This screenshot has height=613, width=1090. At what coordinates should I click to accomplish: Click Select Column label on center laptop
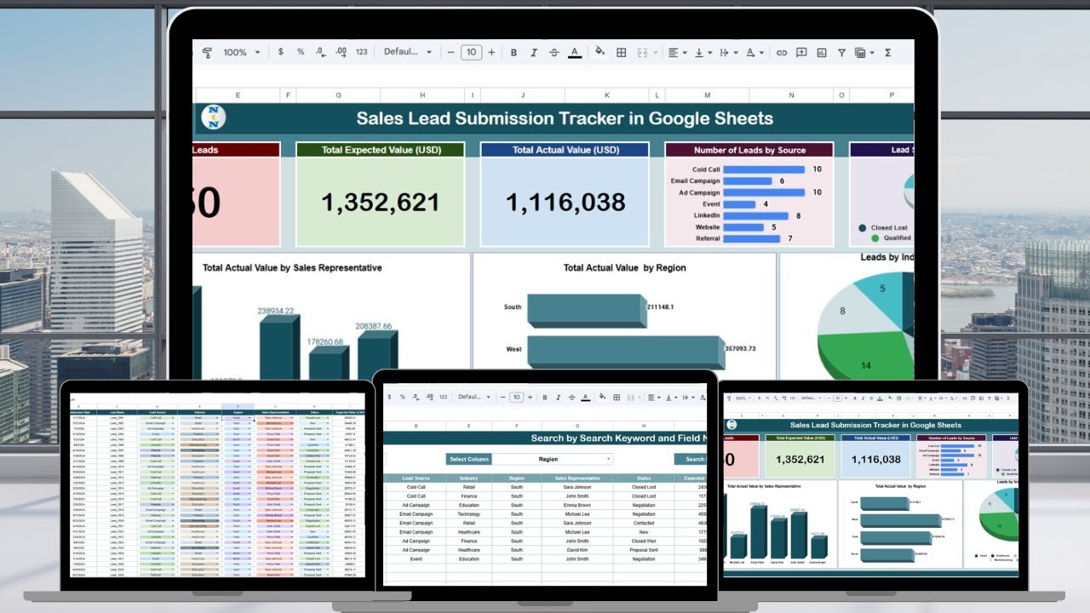(469, 459)
